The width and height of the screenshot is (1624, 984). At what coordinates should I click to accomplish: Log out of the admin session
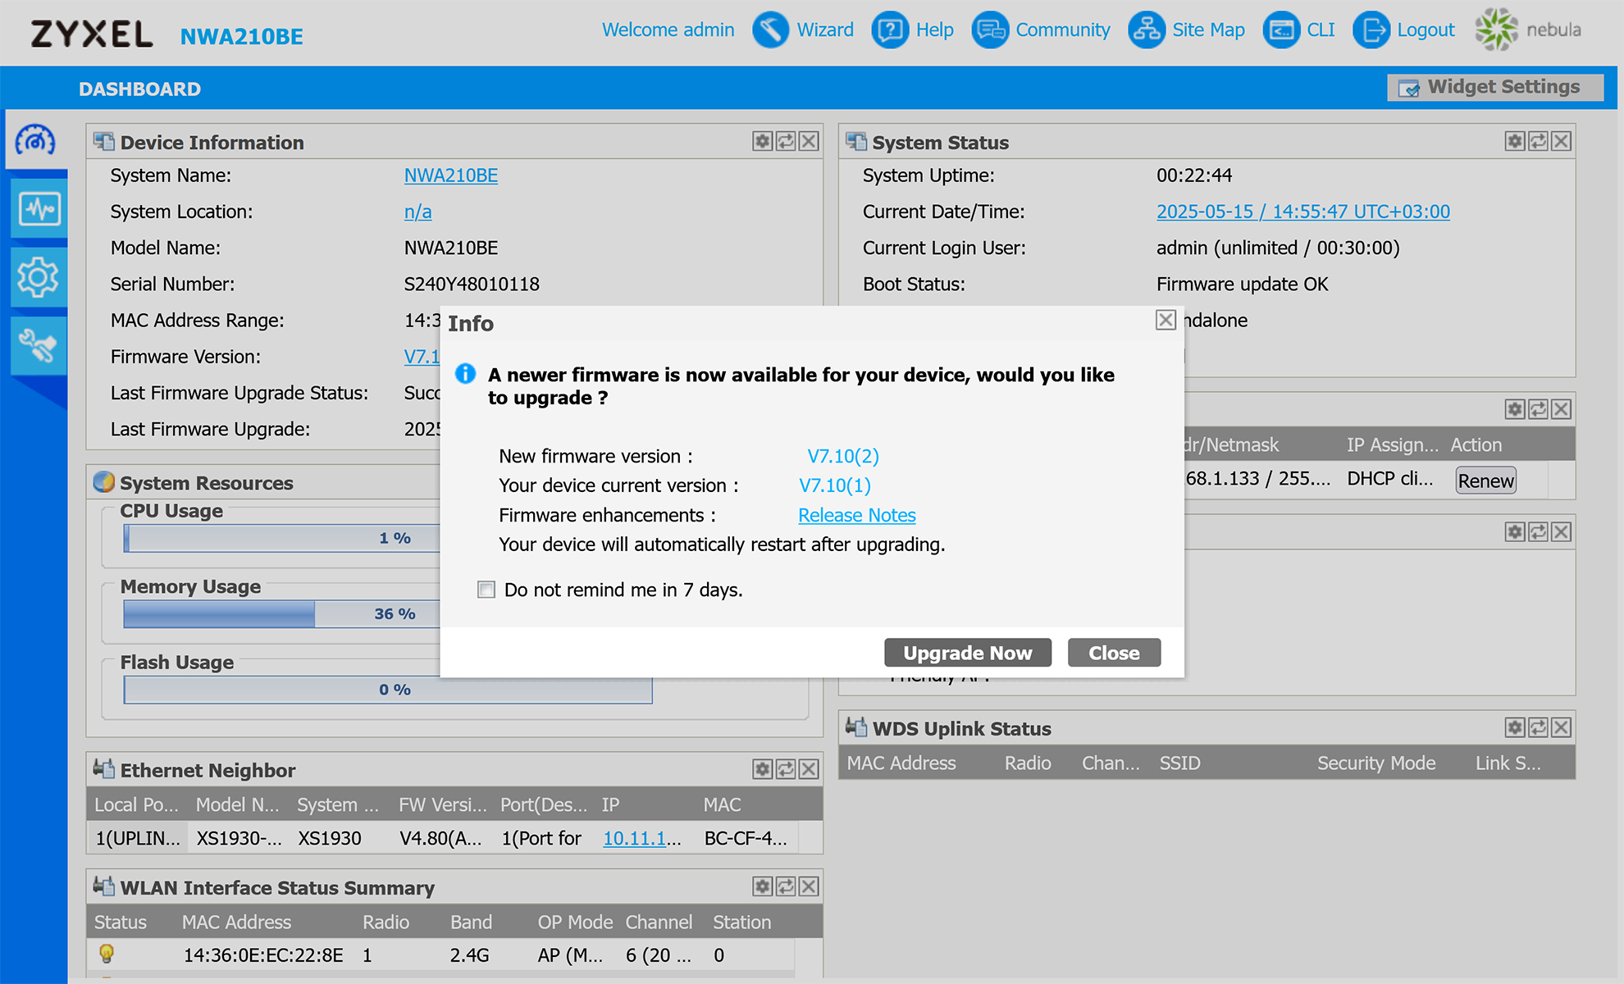point(1403,30)
